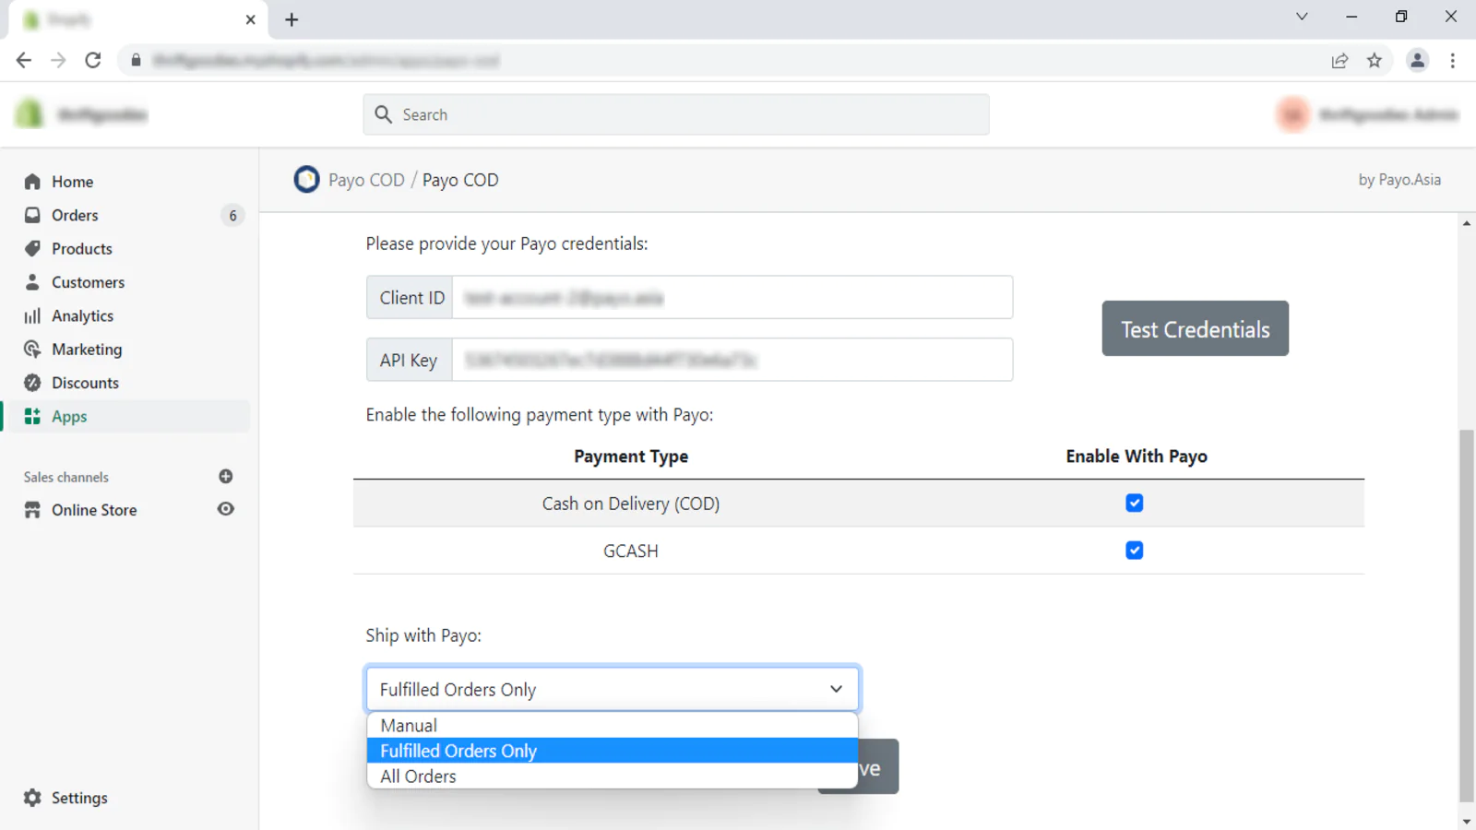Uncheck the GCASH checkbox
Viewport: 1476px width, 830px height.
[1135, 551]
